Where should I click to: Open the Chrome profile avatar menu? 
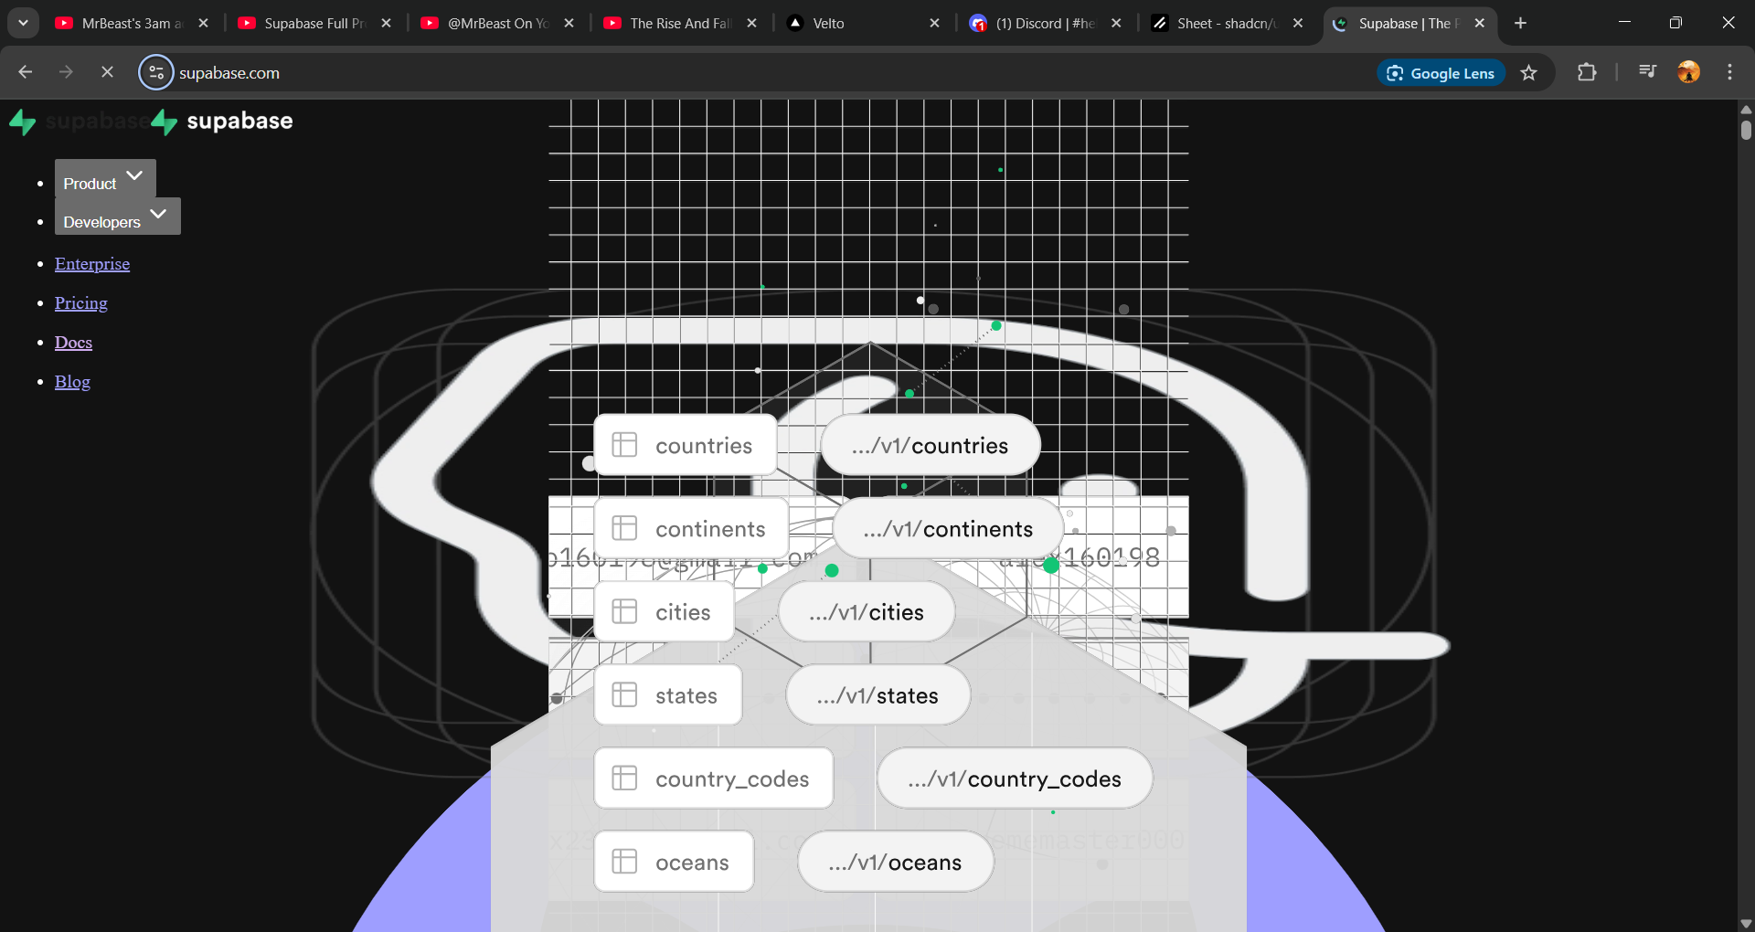pos(1689,71)
